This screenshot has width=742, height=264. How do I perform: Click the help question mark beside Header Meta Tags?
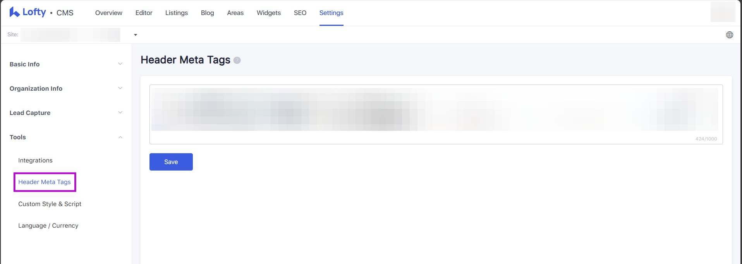(237, 60)
